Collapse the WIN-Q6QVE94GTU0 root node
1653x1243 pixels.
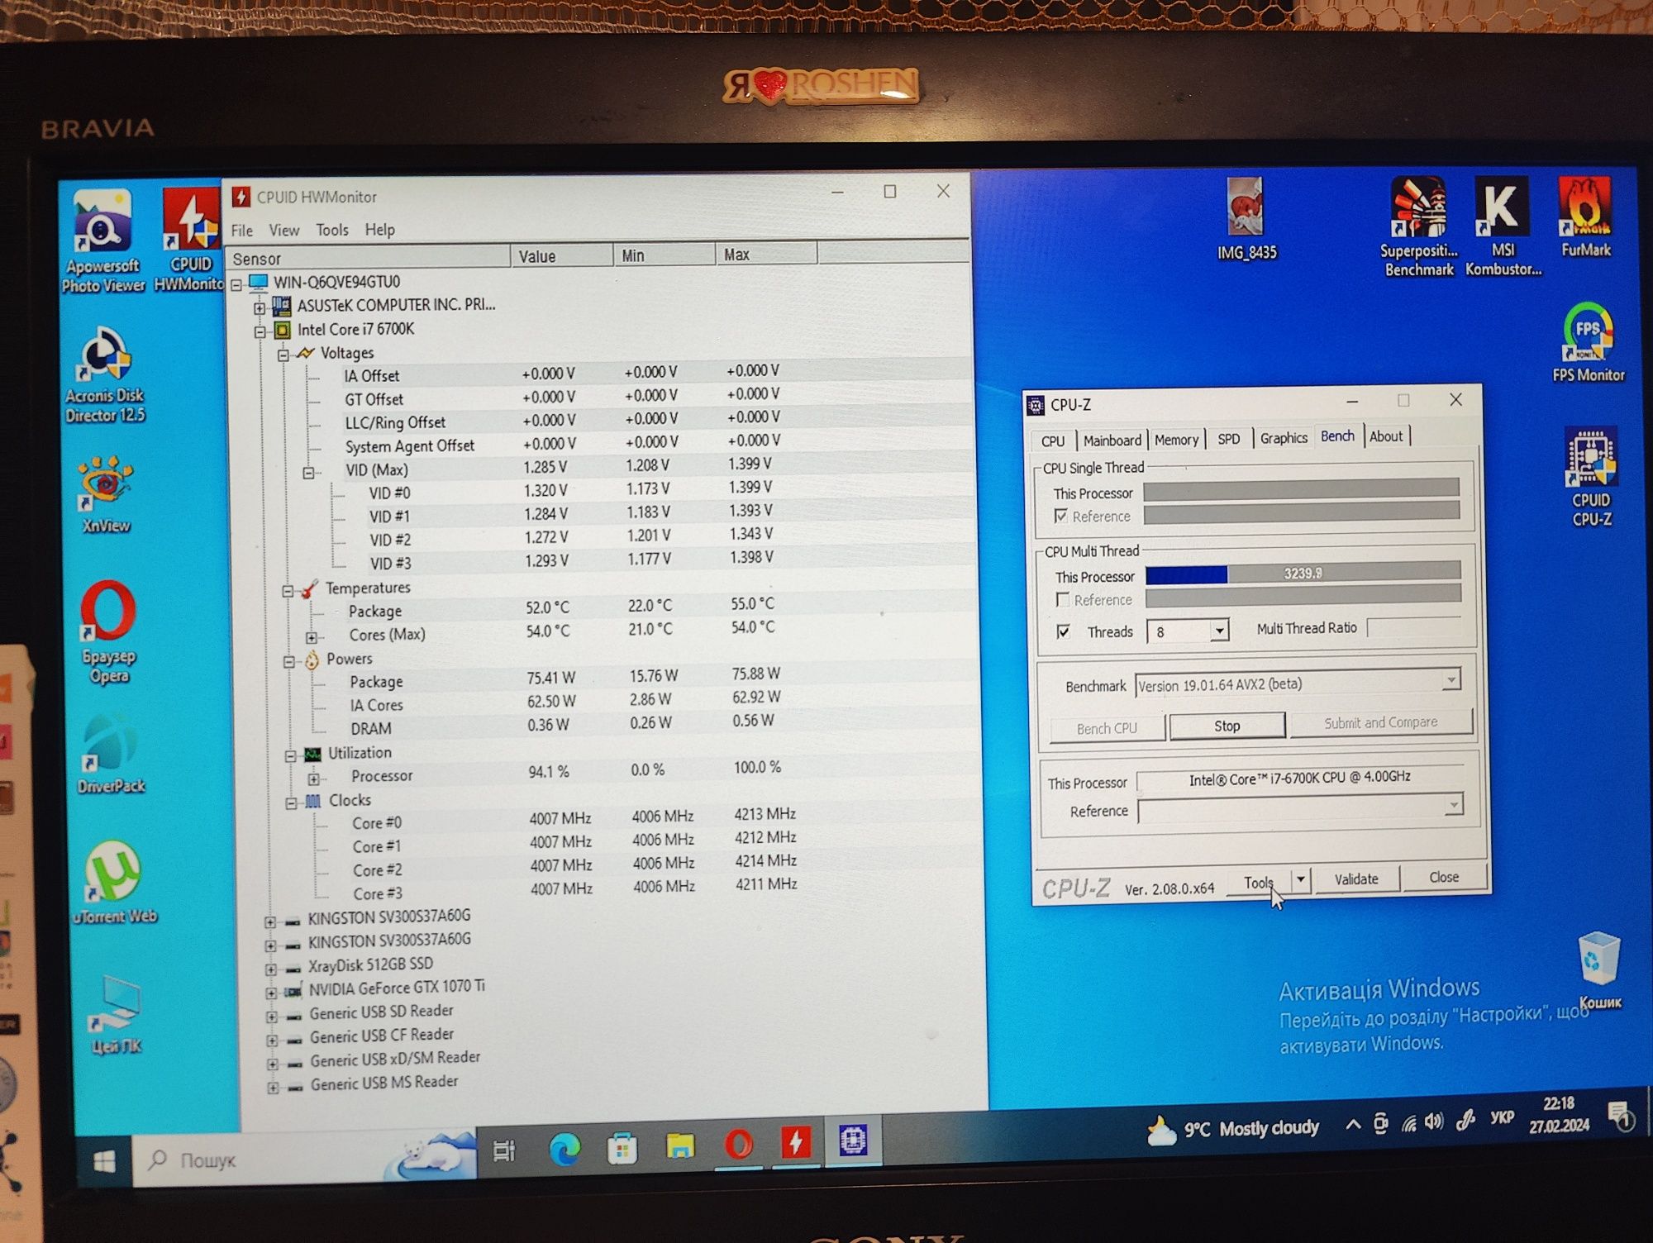[236, 285]
